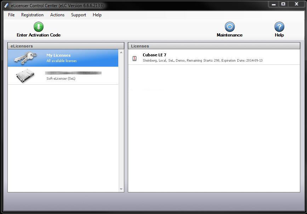Open the File menu

tap(11, 15)
